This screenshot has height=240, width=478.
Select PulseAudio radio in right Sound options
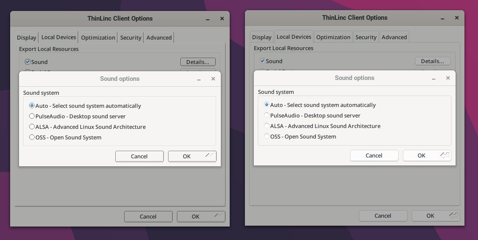[266, 115]
